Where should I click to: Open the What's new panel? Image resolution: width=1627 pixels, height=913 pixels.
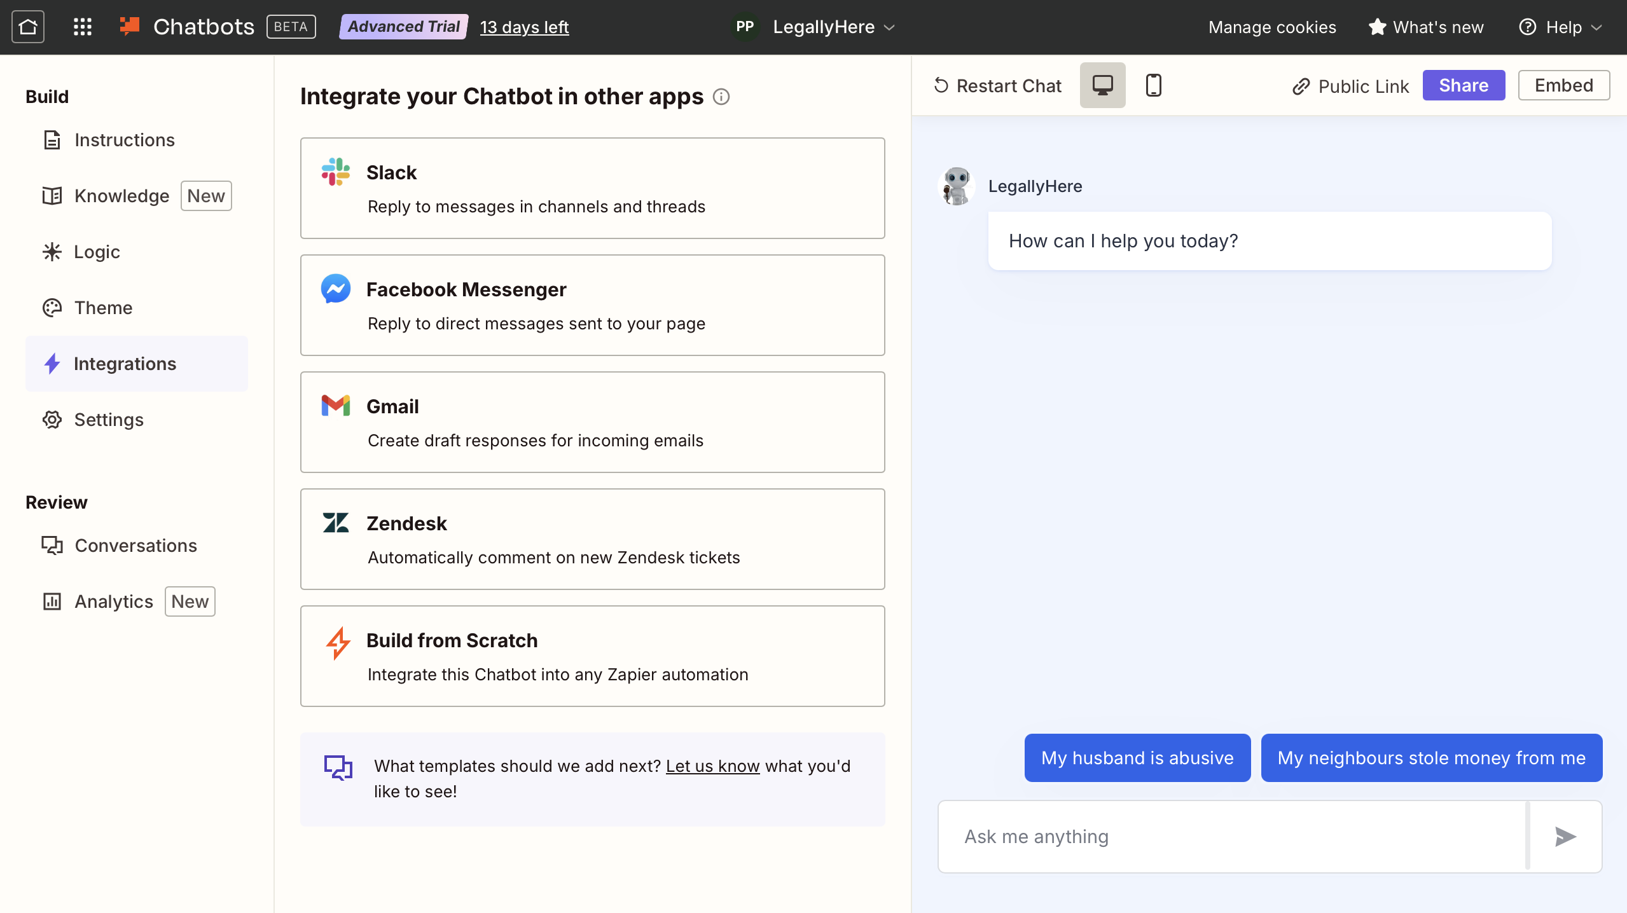click(x=1427, y=27)
